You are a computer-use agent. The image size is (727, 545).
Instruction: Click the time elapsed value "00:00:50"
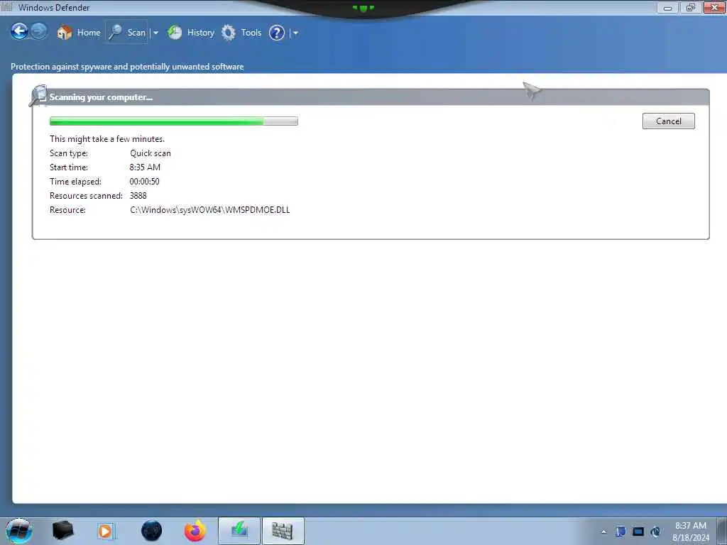(144, 182)
